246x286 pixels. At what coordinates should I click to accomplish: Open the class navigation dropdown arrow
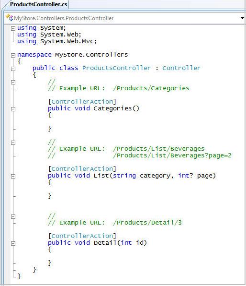coord(242,18)
